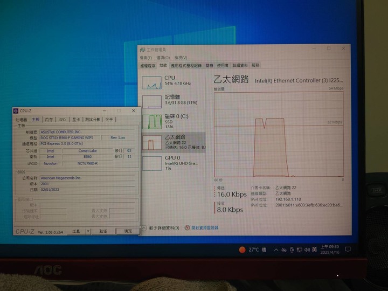Click the ROG STRIX B560-F GAMING WIFI model field
388x291 pixels.
tap(70, 137)
